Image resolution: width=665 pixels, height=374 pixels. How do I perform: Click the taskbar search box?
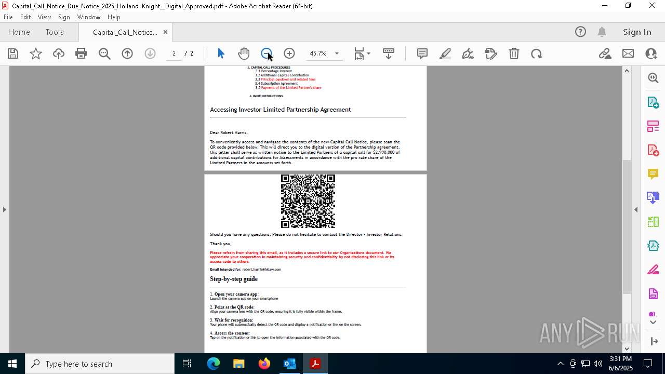(x=100, y=364)
